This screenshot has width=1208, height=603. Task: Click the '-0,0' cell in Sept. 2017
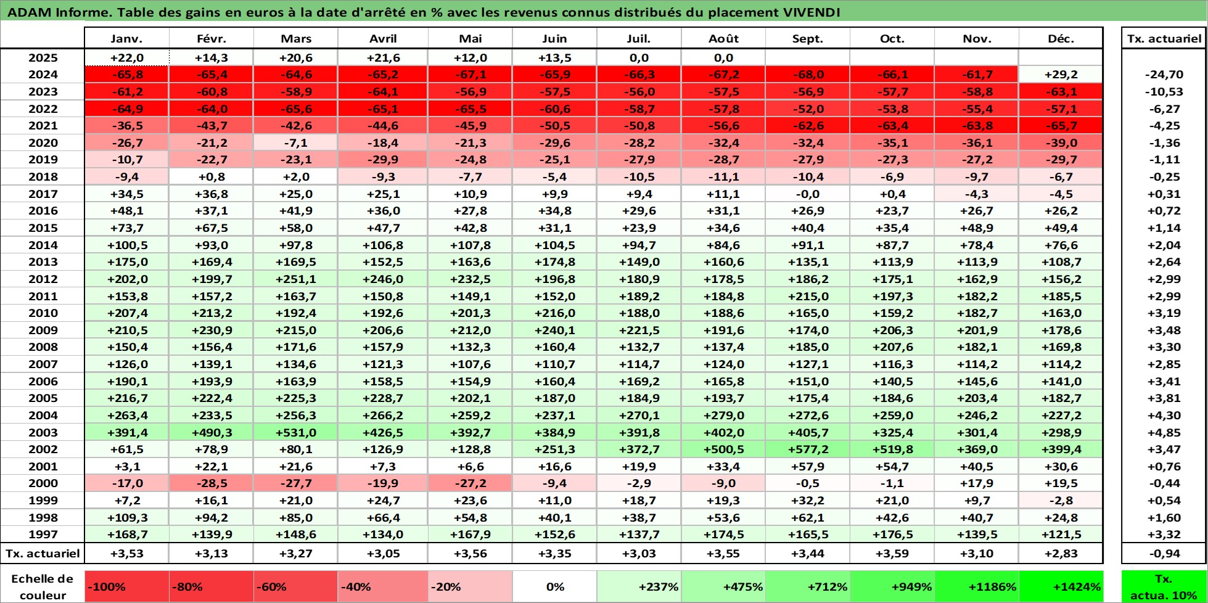point(808,194)
